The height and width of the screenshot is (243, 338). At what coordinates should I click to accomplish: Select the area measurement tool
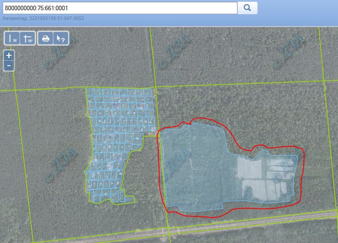pos(28,39)
